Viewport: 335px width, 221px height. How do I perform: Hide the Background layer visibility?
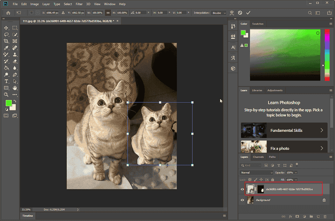click(x=242, y=200)
